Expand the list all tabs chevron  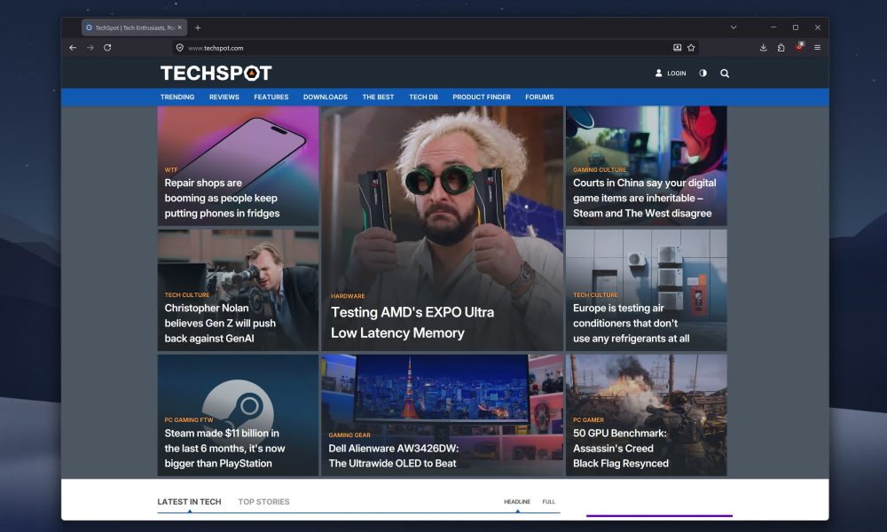(734, 27)
